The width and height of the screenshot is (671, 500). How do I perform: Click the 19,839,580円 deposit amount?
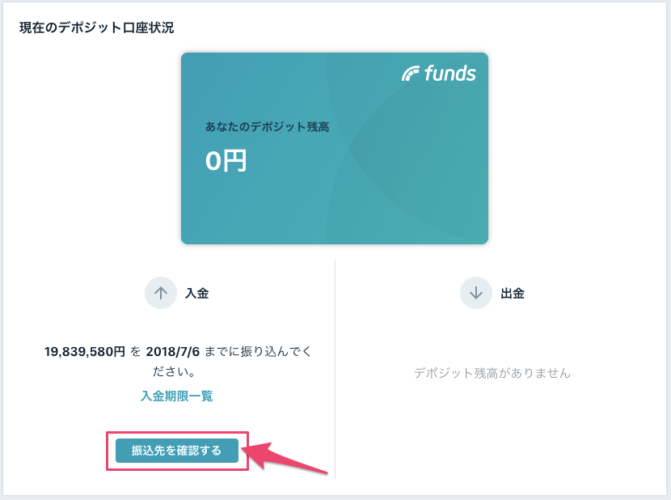pyautogui.click(x=85, y=351)
